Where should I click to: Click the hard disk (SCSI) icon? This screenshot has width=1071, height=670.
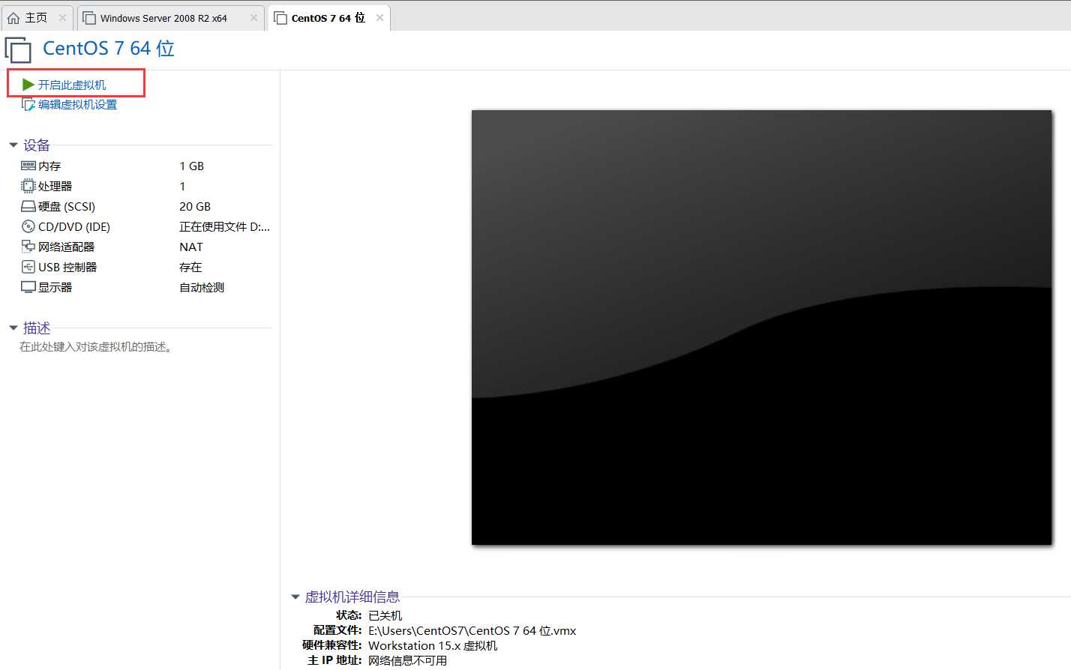(28, 206)
